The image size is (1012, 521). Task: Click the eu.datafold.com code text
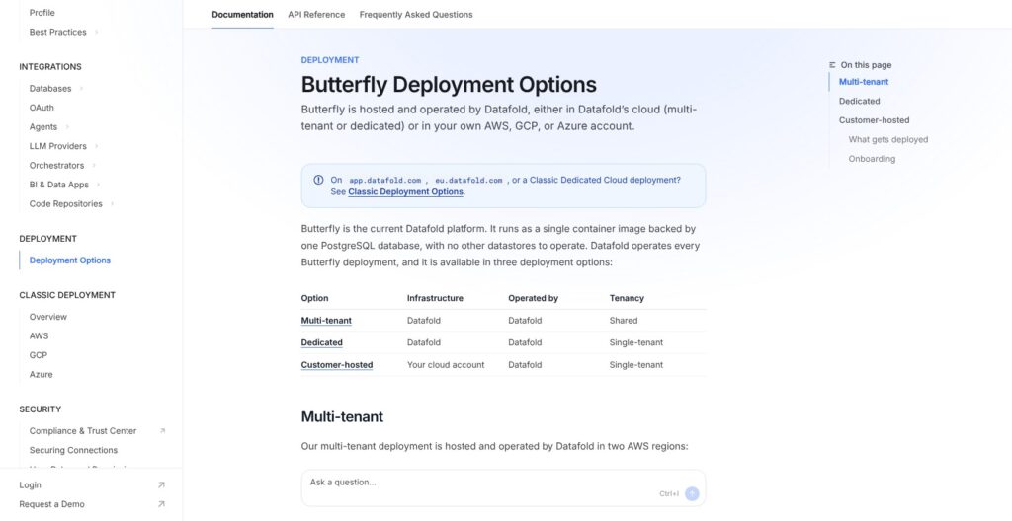click(x=468, y=181)
